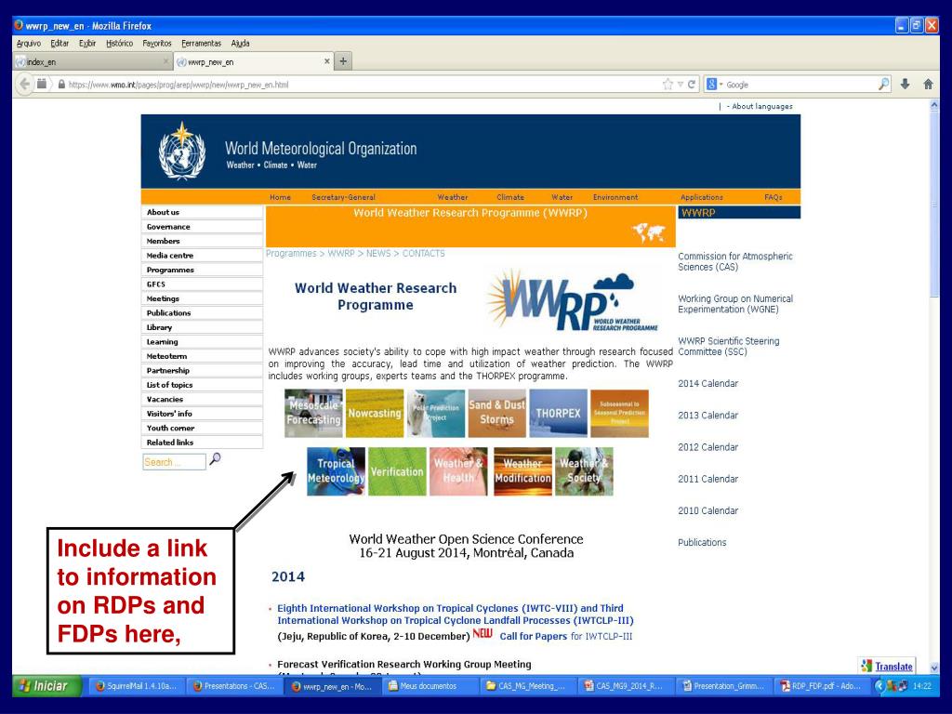Click Weather in the orange navigation bar
952x714 pixels.
(x=453, y=197)
